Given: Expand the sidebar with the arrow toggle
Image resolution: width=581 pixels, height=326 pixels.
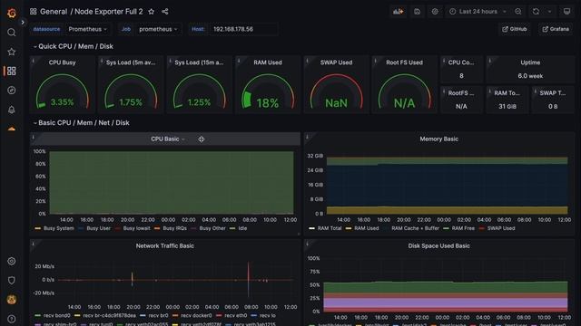Looking at the screenshot, I should click(x=23, y=23).
